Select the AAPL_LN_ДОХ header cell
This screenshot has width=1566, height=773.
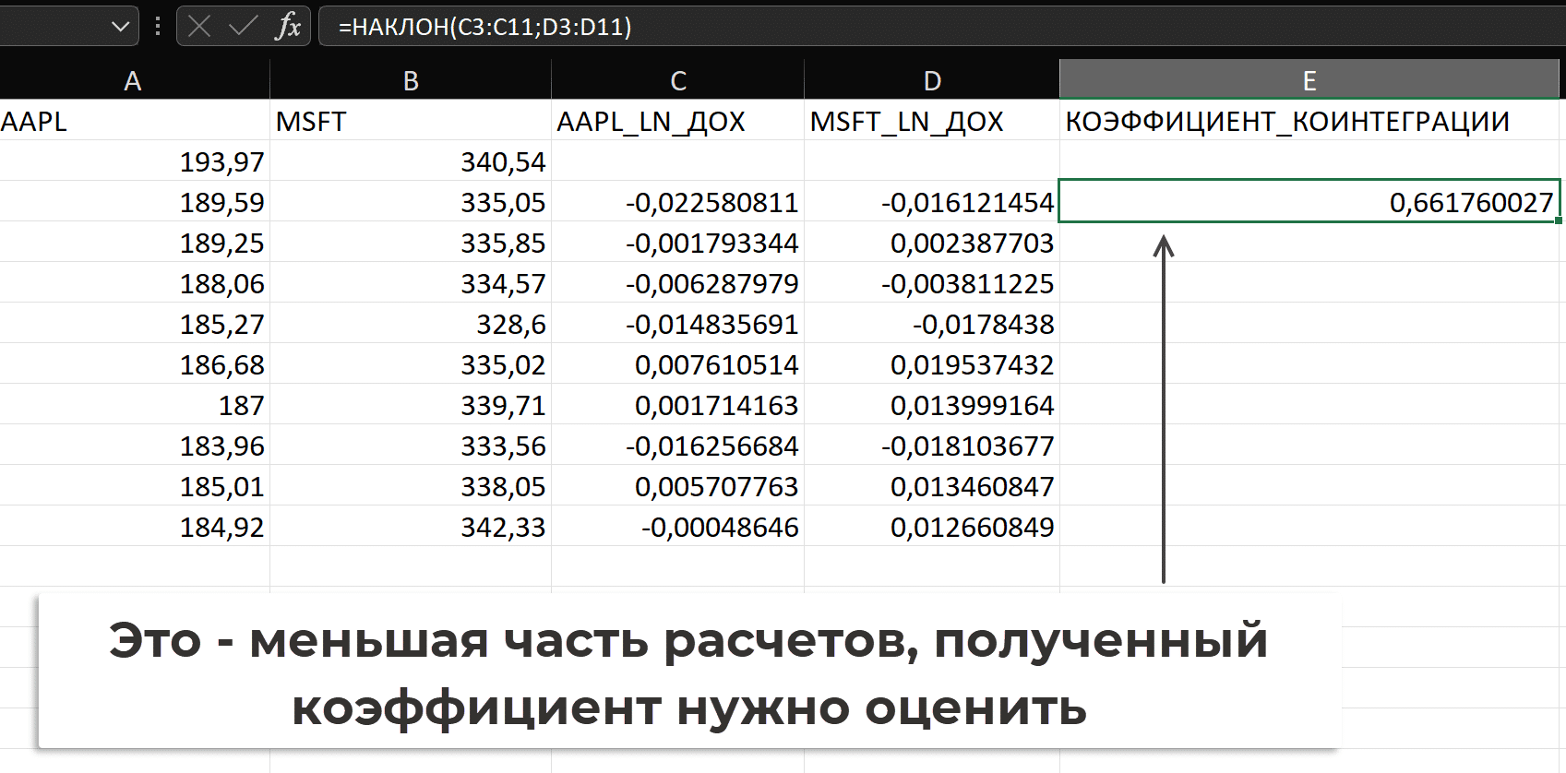[678, 121]
